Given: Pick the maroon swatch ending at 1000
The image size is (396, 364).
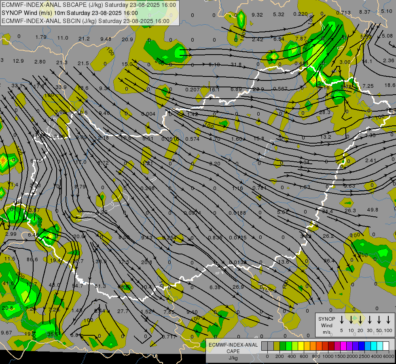Looking at the screenshot, I should click(331, 346).
